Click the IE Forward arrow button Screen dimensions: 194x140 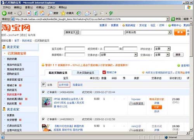(19, 13)
